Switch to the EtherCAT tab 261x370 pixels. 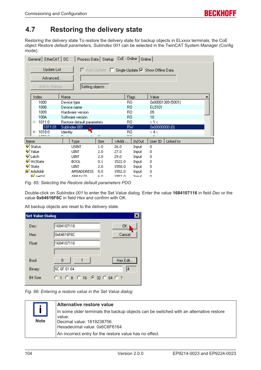(x=52, y=59)
